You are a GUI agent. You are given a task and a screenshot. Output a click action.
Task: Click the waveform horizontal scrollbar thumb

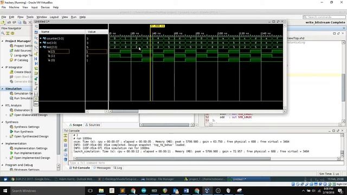[x=125, y=112]
